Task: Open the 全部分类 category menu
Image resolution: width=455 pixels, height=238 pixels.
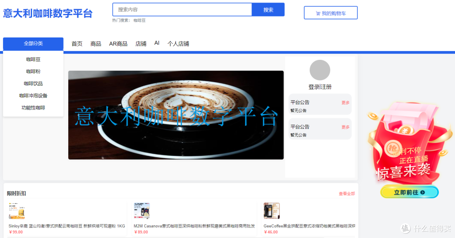Action: pyautogui.click(x=33, y=43)
